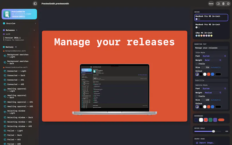Click the icon beside Failed – AX1
232x145 pixels.
[5, 139]
